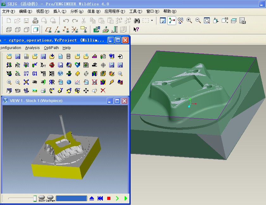Toggle datum axes visibility

click(x=57, y=29)
